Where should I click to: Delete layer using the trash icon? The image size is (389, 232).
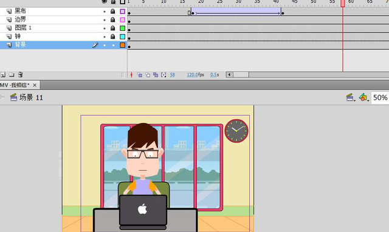coord(20,75)
